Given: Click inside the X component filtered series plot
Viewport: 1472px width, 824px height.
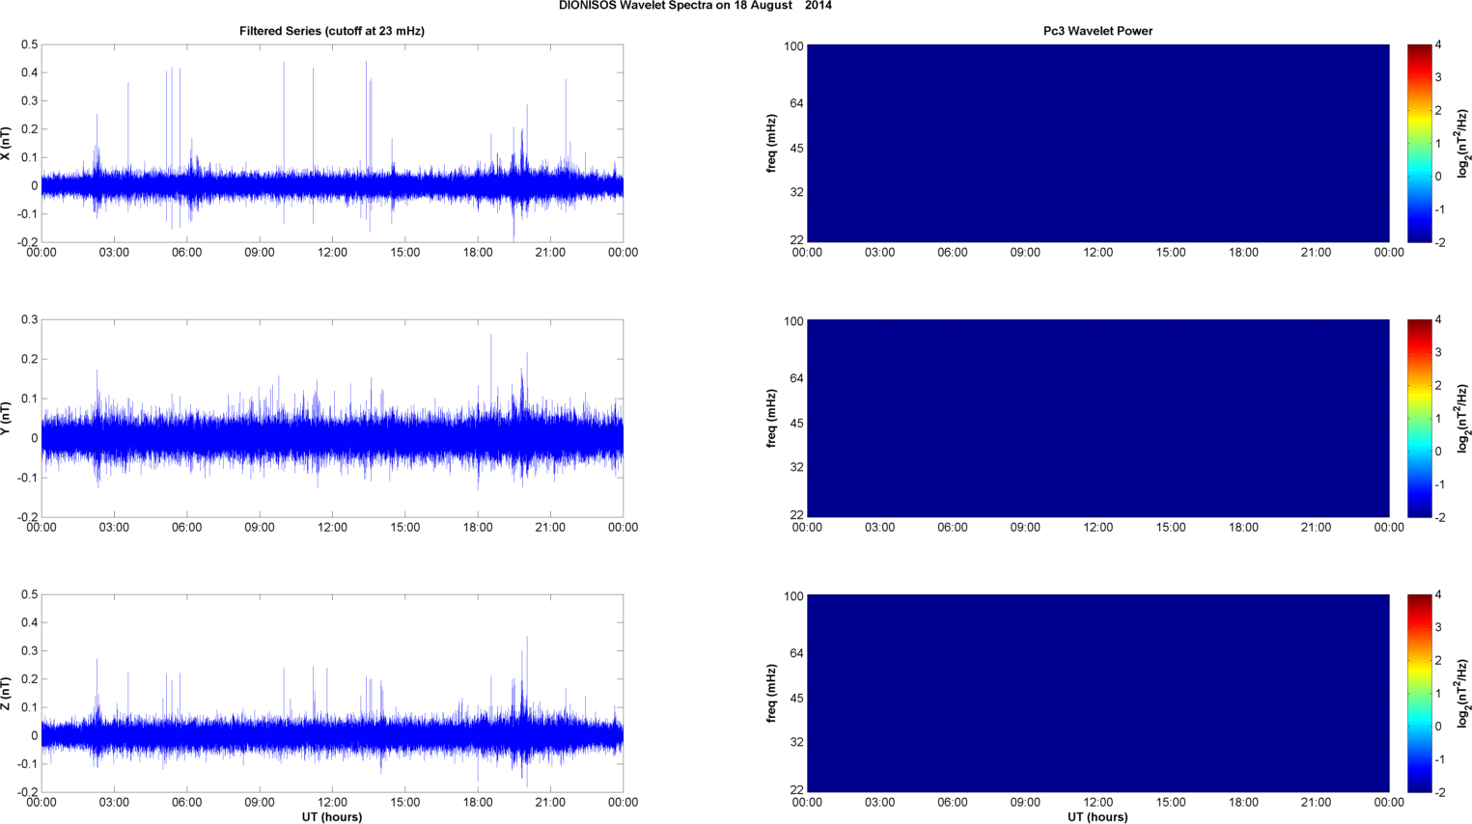Looking at the screenshot, I should tap(332, 143).
